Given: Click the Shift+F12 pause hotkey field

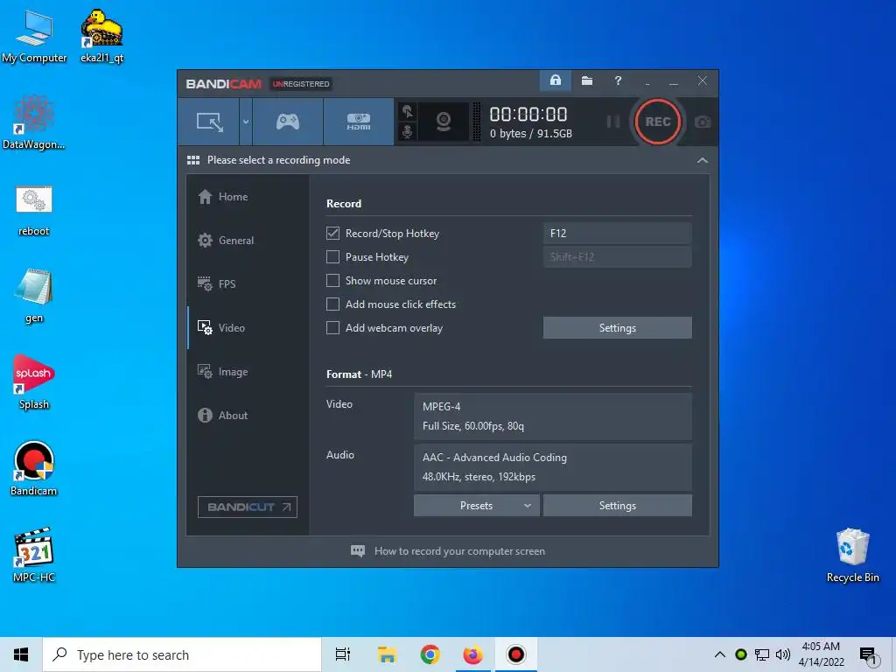Looking at the screenshot, I should coord(617,257).
